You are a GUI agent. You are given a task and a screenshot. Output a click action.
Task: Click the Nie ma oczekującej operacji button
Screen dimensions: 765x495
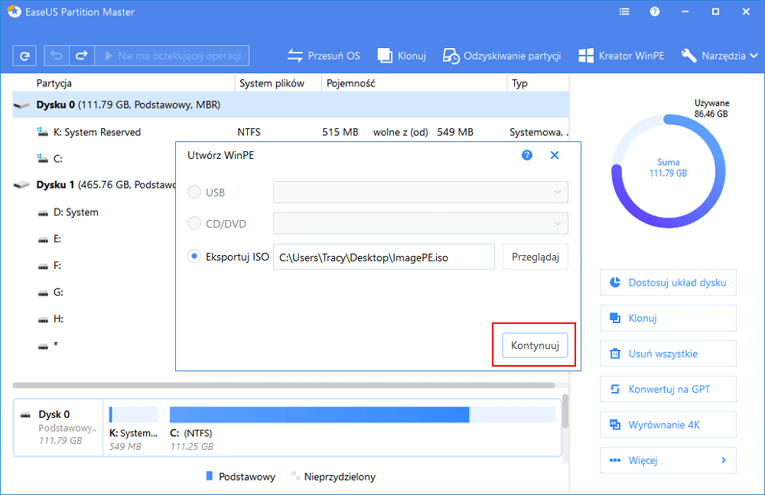[x=172, y=56]
